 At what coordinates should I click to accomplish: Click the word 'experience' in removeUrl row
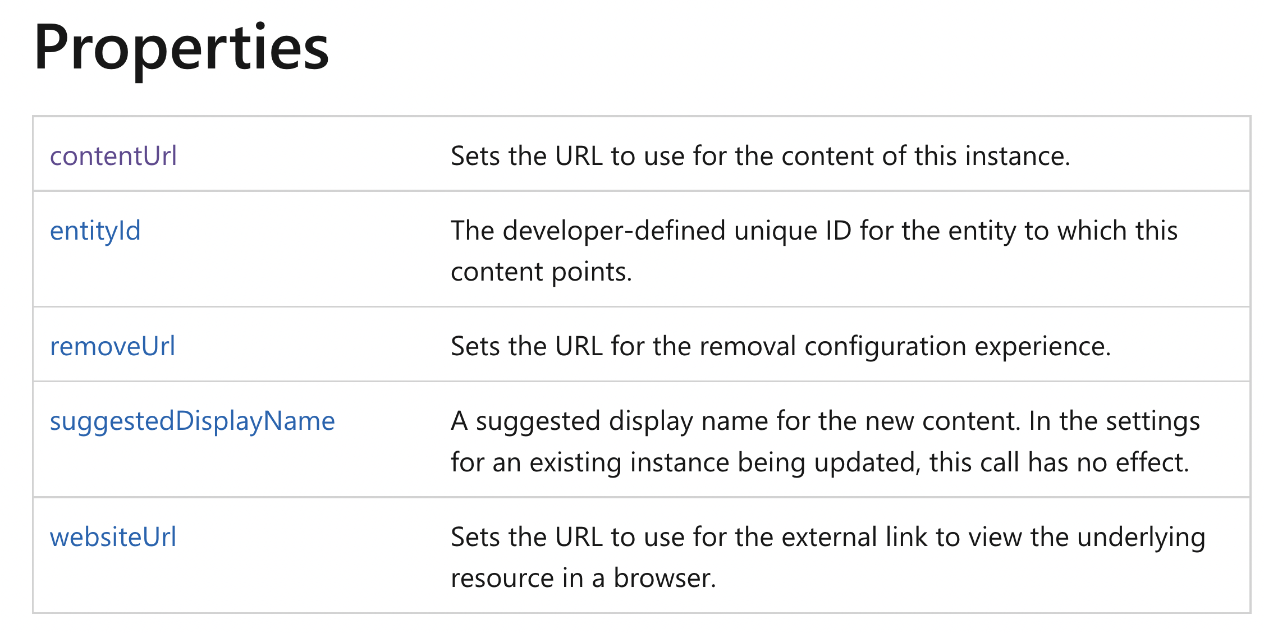click(x=1042, y=346)
